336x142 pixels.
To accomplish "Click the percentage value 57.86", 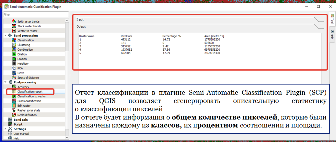I will click(166, 50).
